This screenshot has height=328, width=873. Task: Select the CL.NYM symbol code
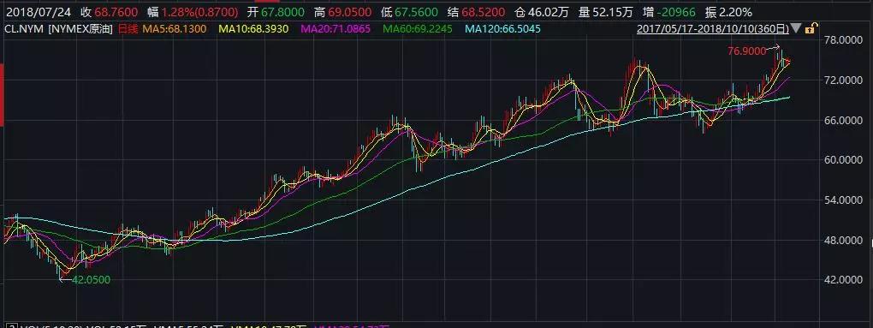[23, 29]
